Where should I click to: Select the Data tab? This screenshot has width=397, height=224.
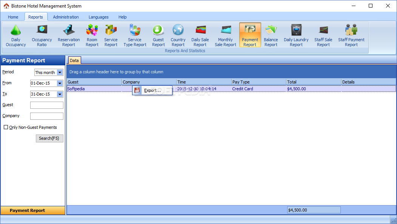point(74,60)
